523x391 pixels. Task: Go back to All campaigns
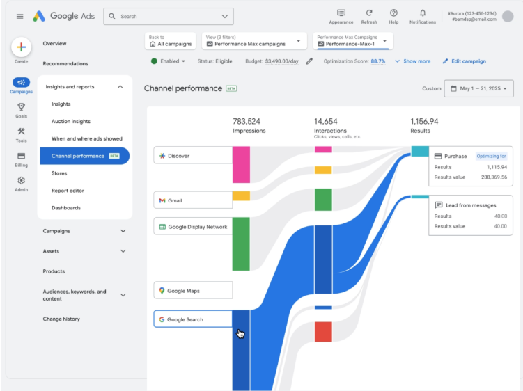pyautogui.click(x=171, y=41)
